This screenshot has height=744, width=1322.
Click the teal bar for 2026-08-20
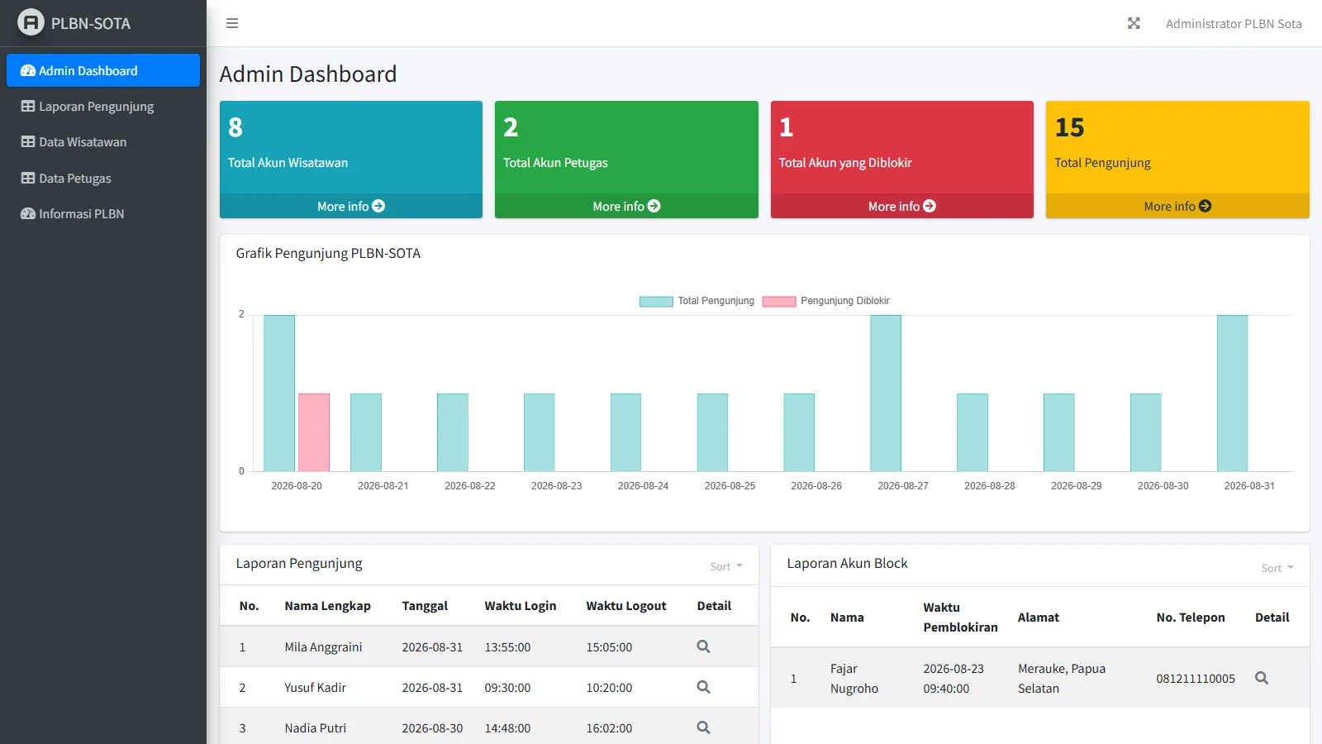279,393
